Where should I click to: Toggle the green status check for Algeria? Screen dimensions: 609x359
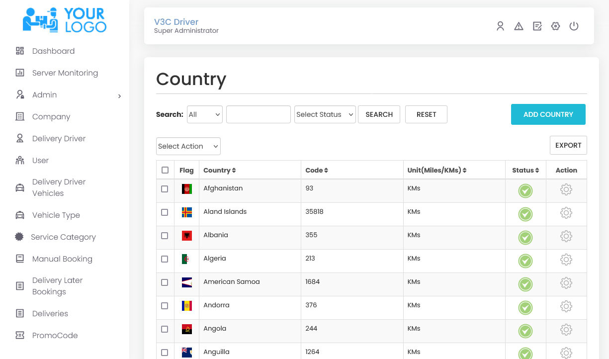(x=525, y=261)
